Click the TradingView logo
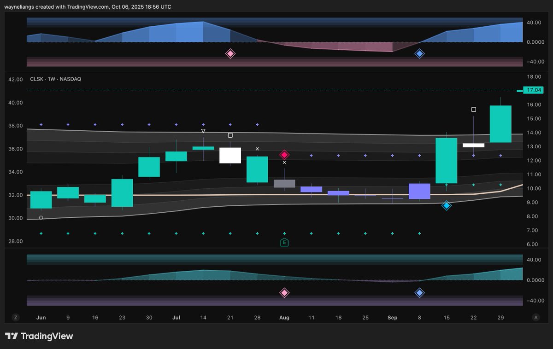 [39, 336]
